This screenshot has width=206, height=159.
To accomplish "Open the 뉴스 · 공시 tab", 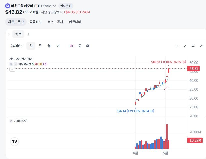I will (55, 22).
